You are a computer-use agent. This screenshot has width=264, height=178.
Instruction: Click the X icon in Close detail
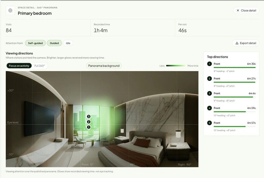pyautogui.click(x=238, y=10)
